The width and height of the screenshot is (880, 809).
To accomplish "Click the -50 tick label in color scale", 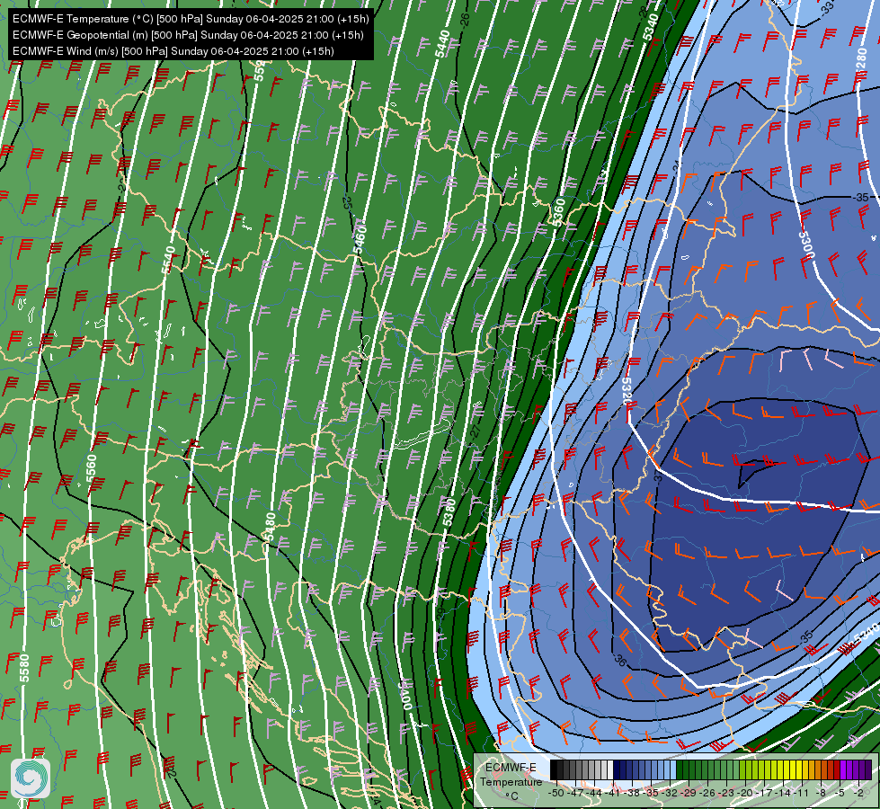I will point(556,793).
